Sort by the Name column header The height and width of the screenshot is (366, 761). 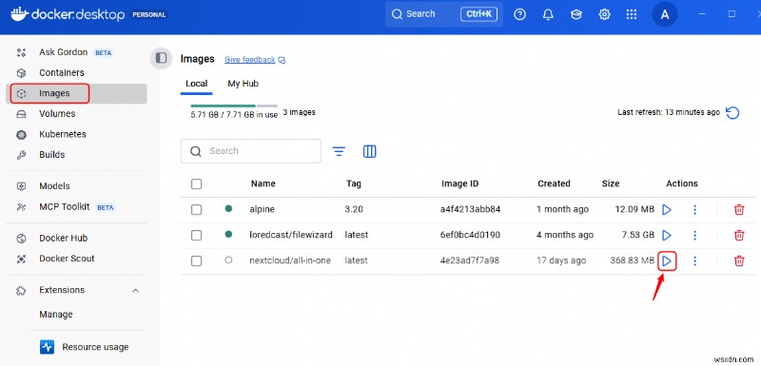263,183
